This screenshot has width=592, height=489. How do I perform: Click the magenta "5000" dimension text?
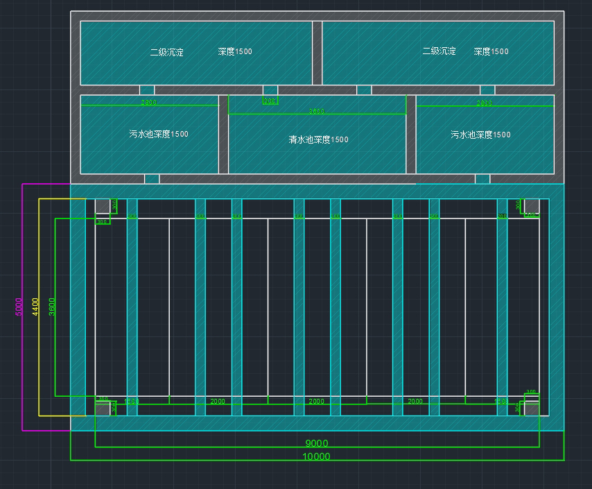coord(19,307)
